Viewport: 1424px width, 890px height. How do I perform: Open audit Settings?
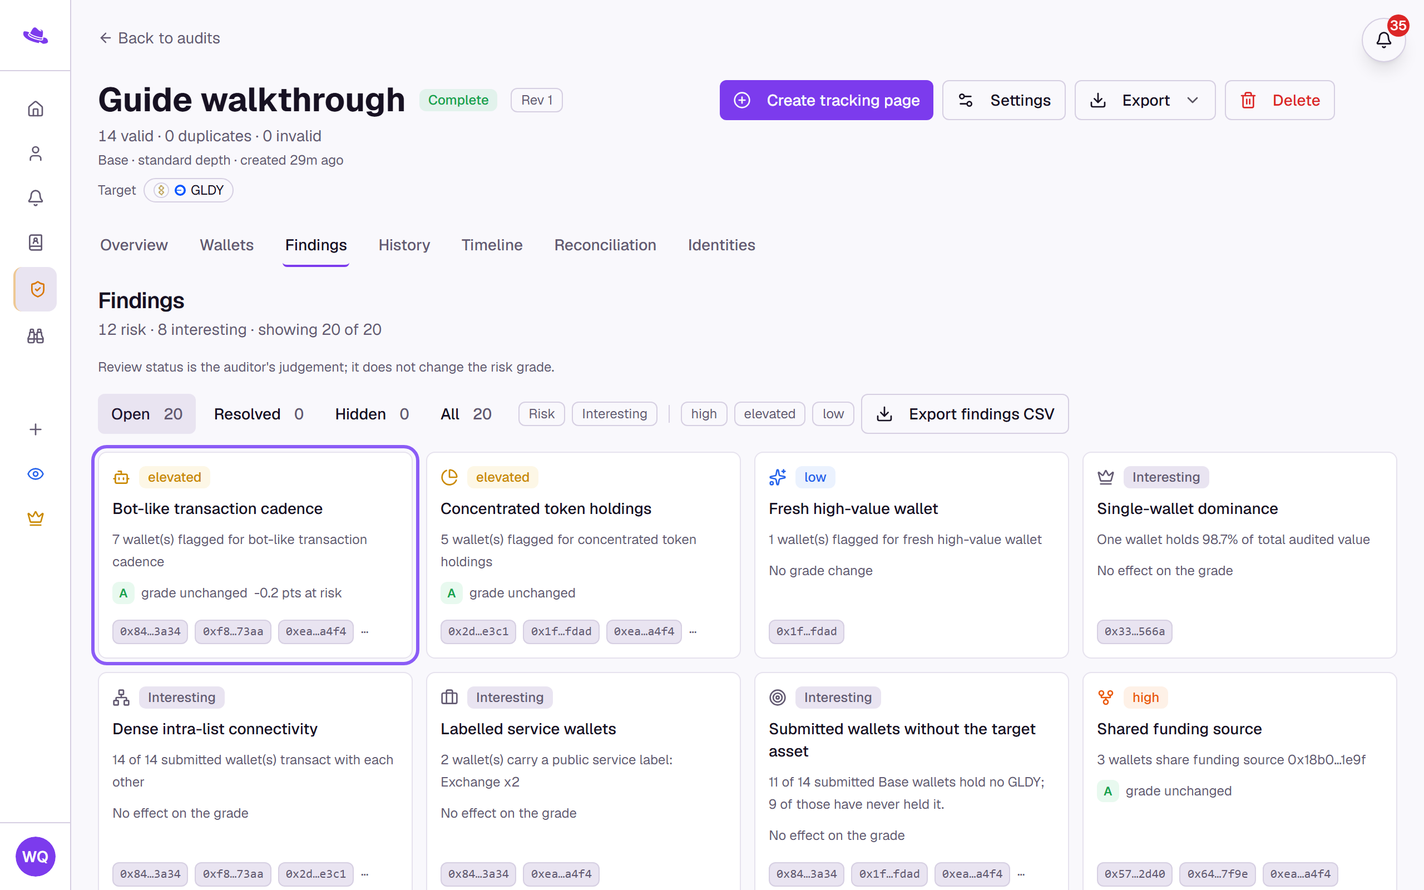1003,100
